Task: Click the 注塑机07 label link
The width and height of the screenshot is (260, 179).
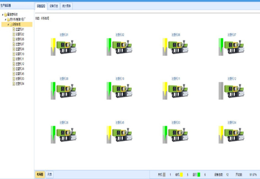Action: click(x=232, y=35)
